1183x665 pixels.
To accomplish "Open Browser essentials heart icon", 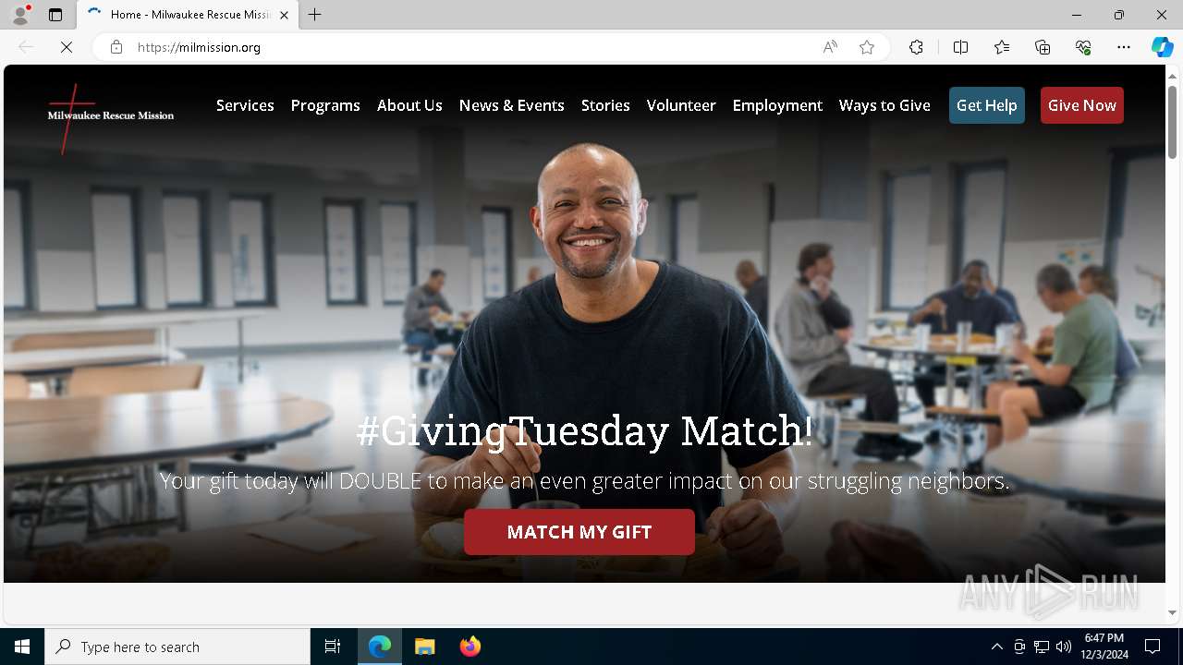I will point(1083,47).
